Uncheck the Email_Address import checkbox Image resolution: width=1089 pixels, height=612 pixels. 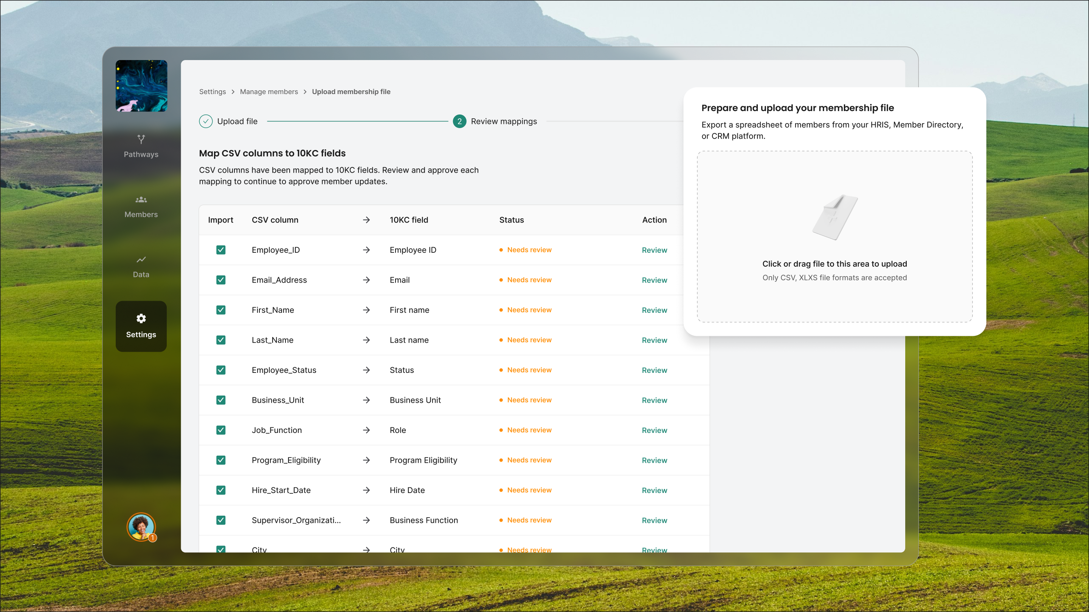click(221, 280)
